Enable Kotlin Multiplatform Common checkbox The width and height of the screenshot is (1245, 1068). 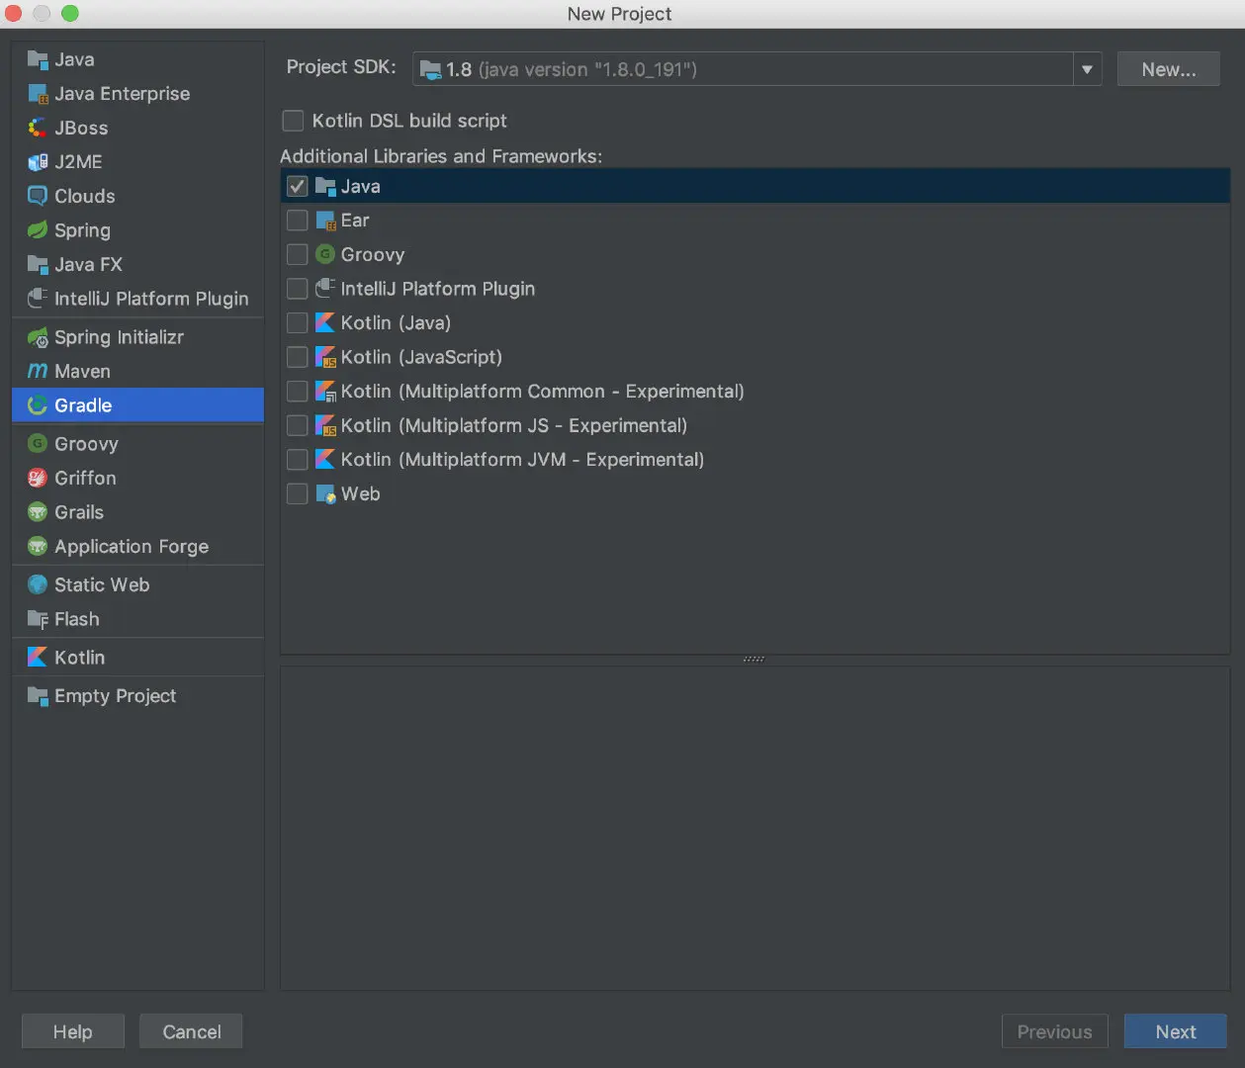pos(297,392)
